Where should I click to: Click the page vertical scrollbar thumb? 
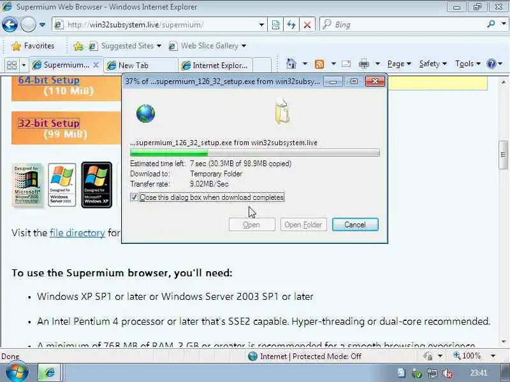point(503,155)
